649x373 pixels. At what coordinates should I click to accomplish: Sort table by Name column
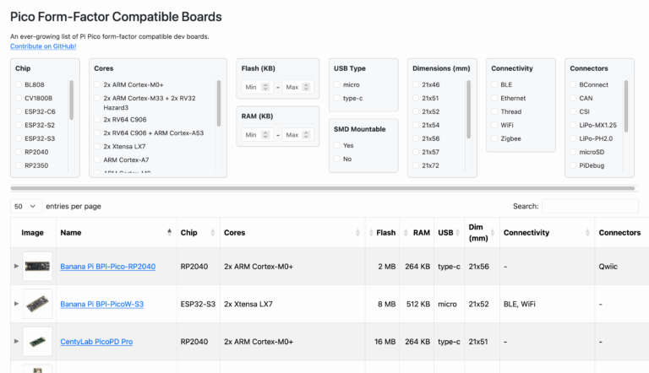point(117,232)
